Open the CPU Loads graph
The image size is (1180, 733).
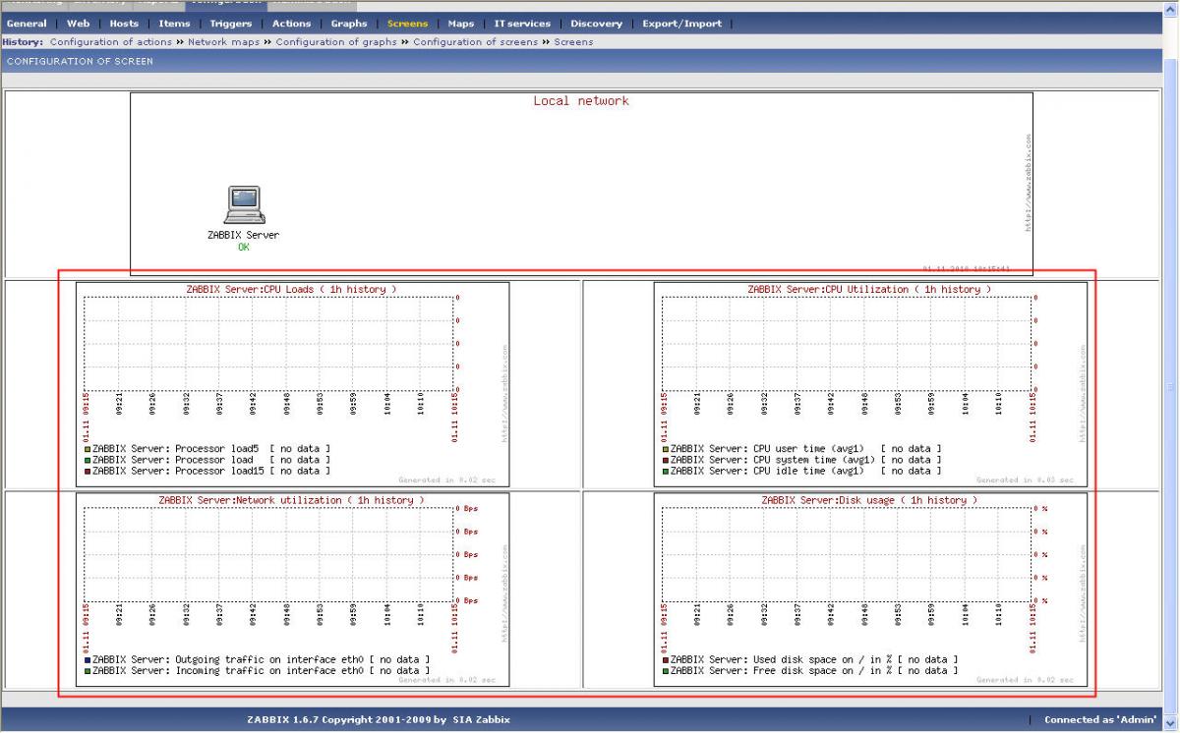pyautogui.click(x=293, y=384)
